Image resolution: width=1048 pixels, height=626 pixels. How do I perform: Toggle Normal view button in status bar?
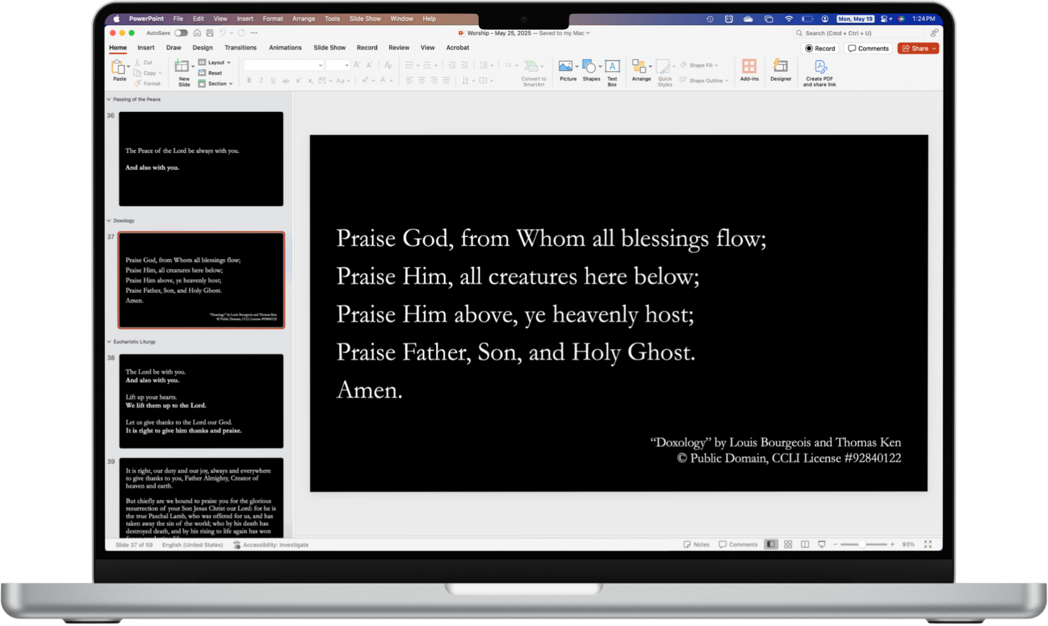771,544
